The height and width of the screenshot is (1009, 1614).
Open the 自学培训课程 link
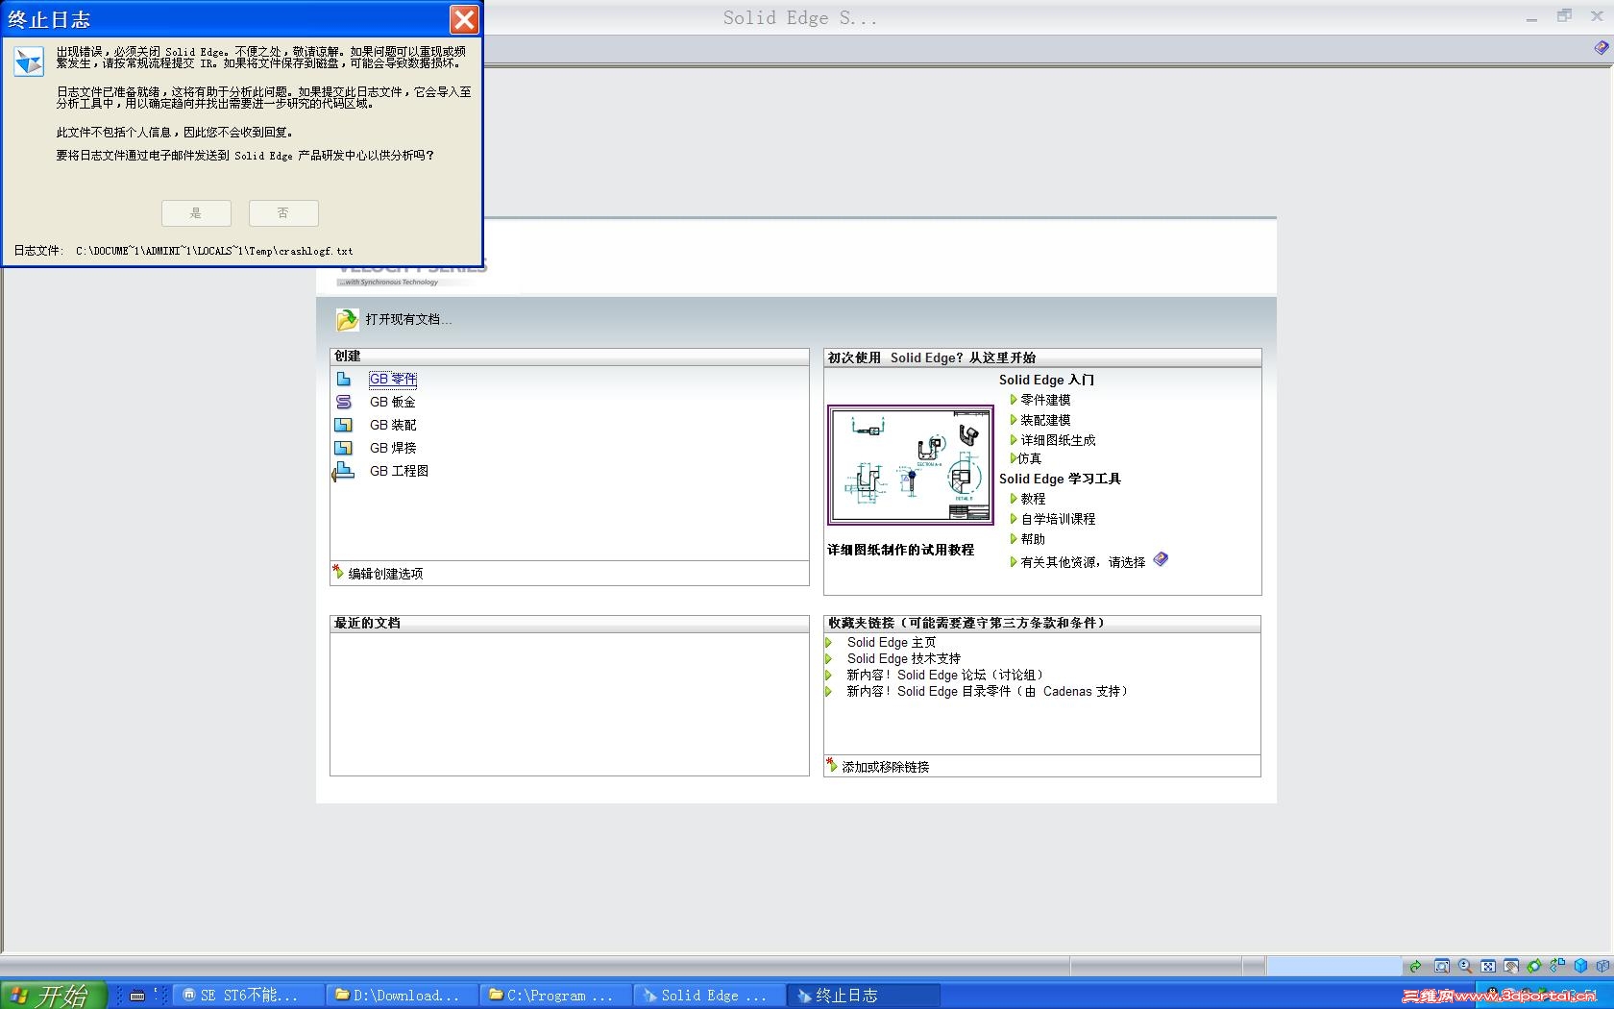click(1058, 519)
